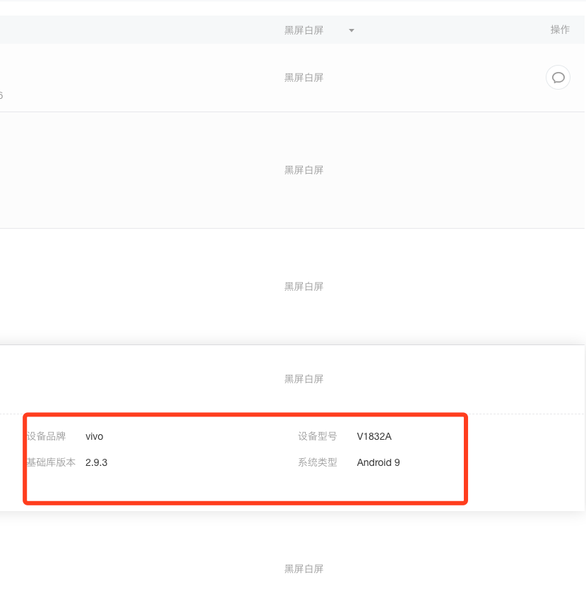Screen dimensions: 586x600
Task: Select the base library version 2.9.3
Action: (96, 462)
